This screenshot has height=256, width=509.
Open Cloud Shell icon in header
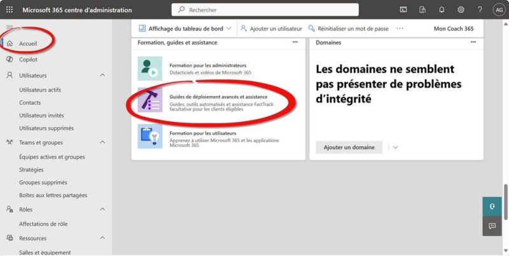coord(403,10)
